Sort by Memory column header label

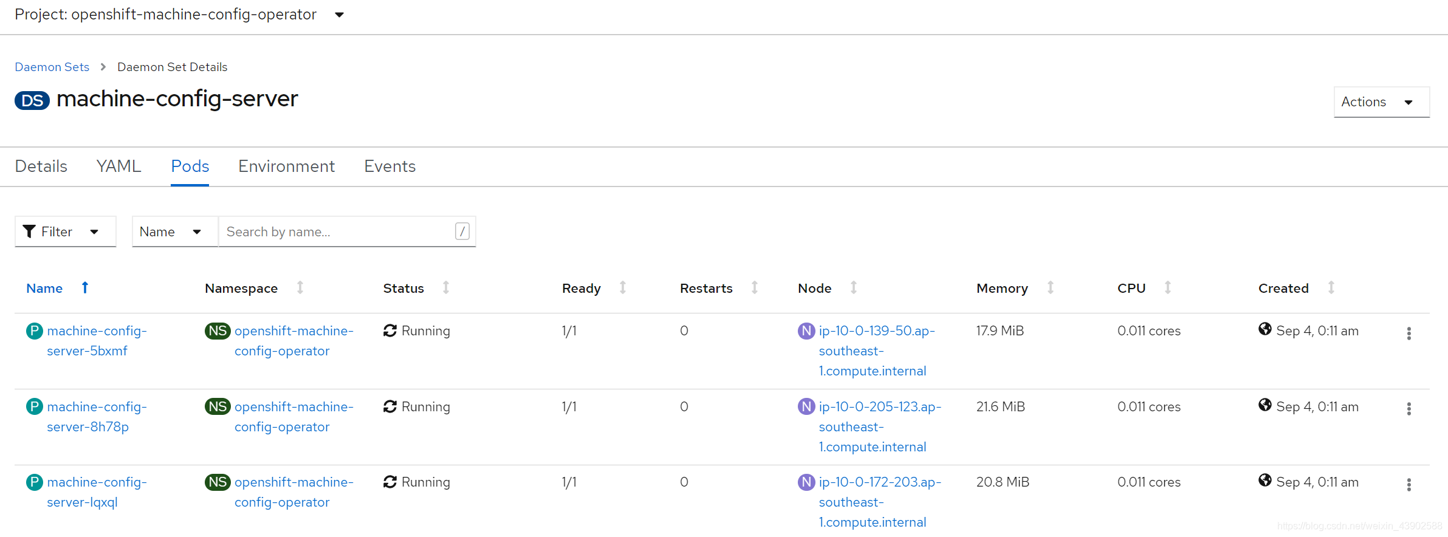tap(1002, 289)
